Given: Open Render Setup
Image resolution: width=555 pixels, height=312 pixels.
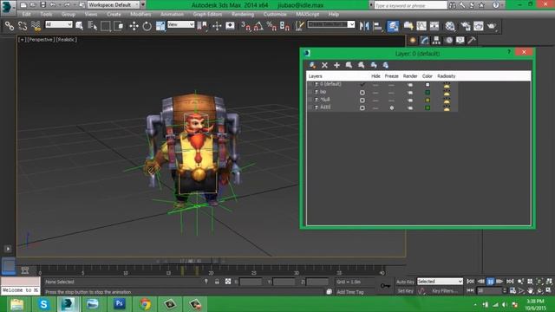Looking at the screenshot, I should (465, 26).
